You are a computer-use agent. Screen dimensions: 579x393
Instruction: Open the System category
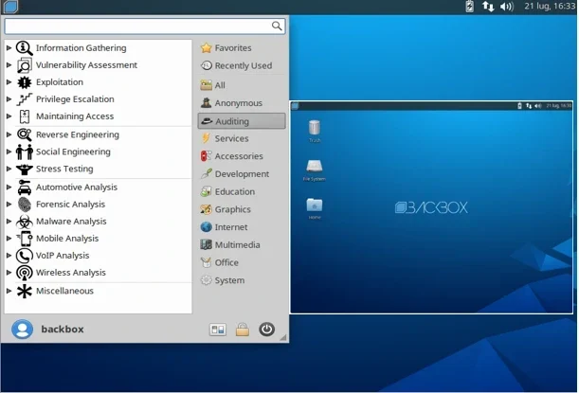tap(242, 280)
